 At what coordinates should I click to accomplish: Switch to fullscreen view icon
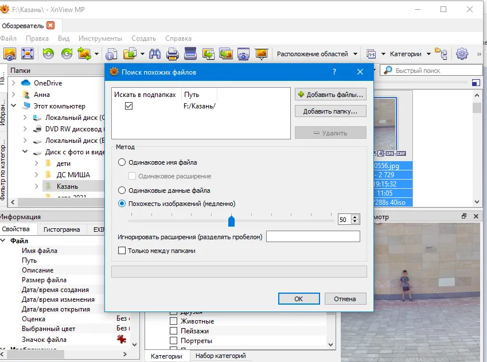(28, 54)
